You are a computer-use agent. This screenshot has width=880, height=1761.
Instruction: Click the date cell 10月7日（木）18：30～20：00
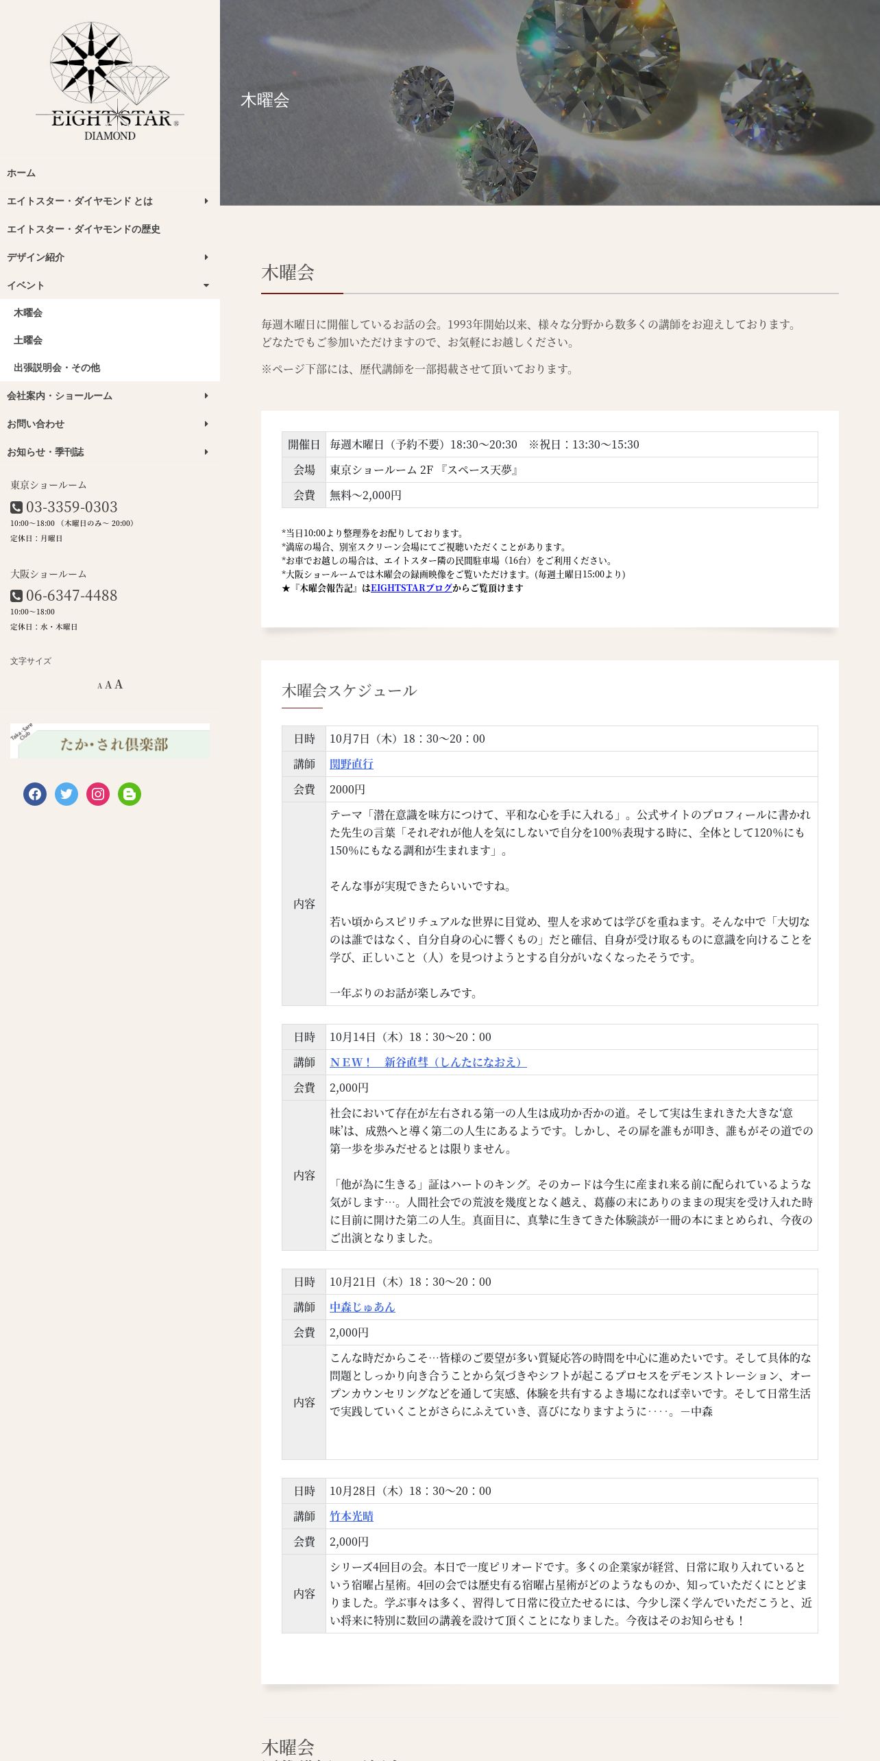(572, 739)
